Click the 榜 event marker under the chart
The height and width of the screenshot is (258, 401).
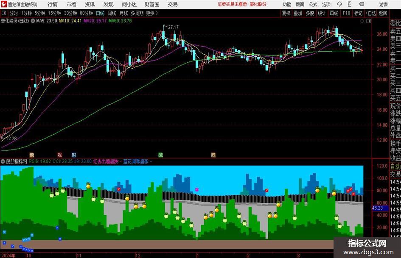pos(32,155)
